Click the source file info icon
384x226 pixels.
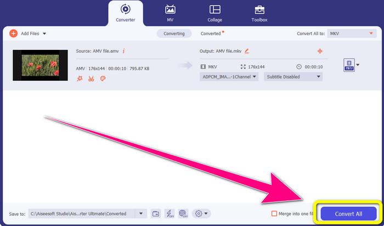click(x=123, y=51)
